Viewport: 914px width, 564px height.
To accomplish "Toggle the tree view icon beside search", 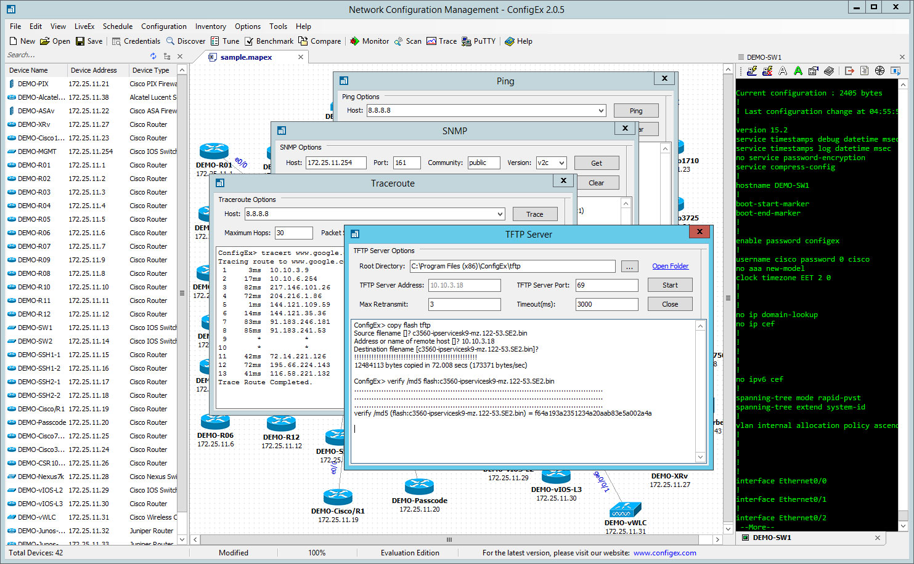I will 167,56.
